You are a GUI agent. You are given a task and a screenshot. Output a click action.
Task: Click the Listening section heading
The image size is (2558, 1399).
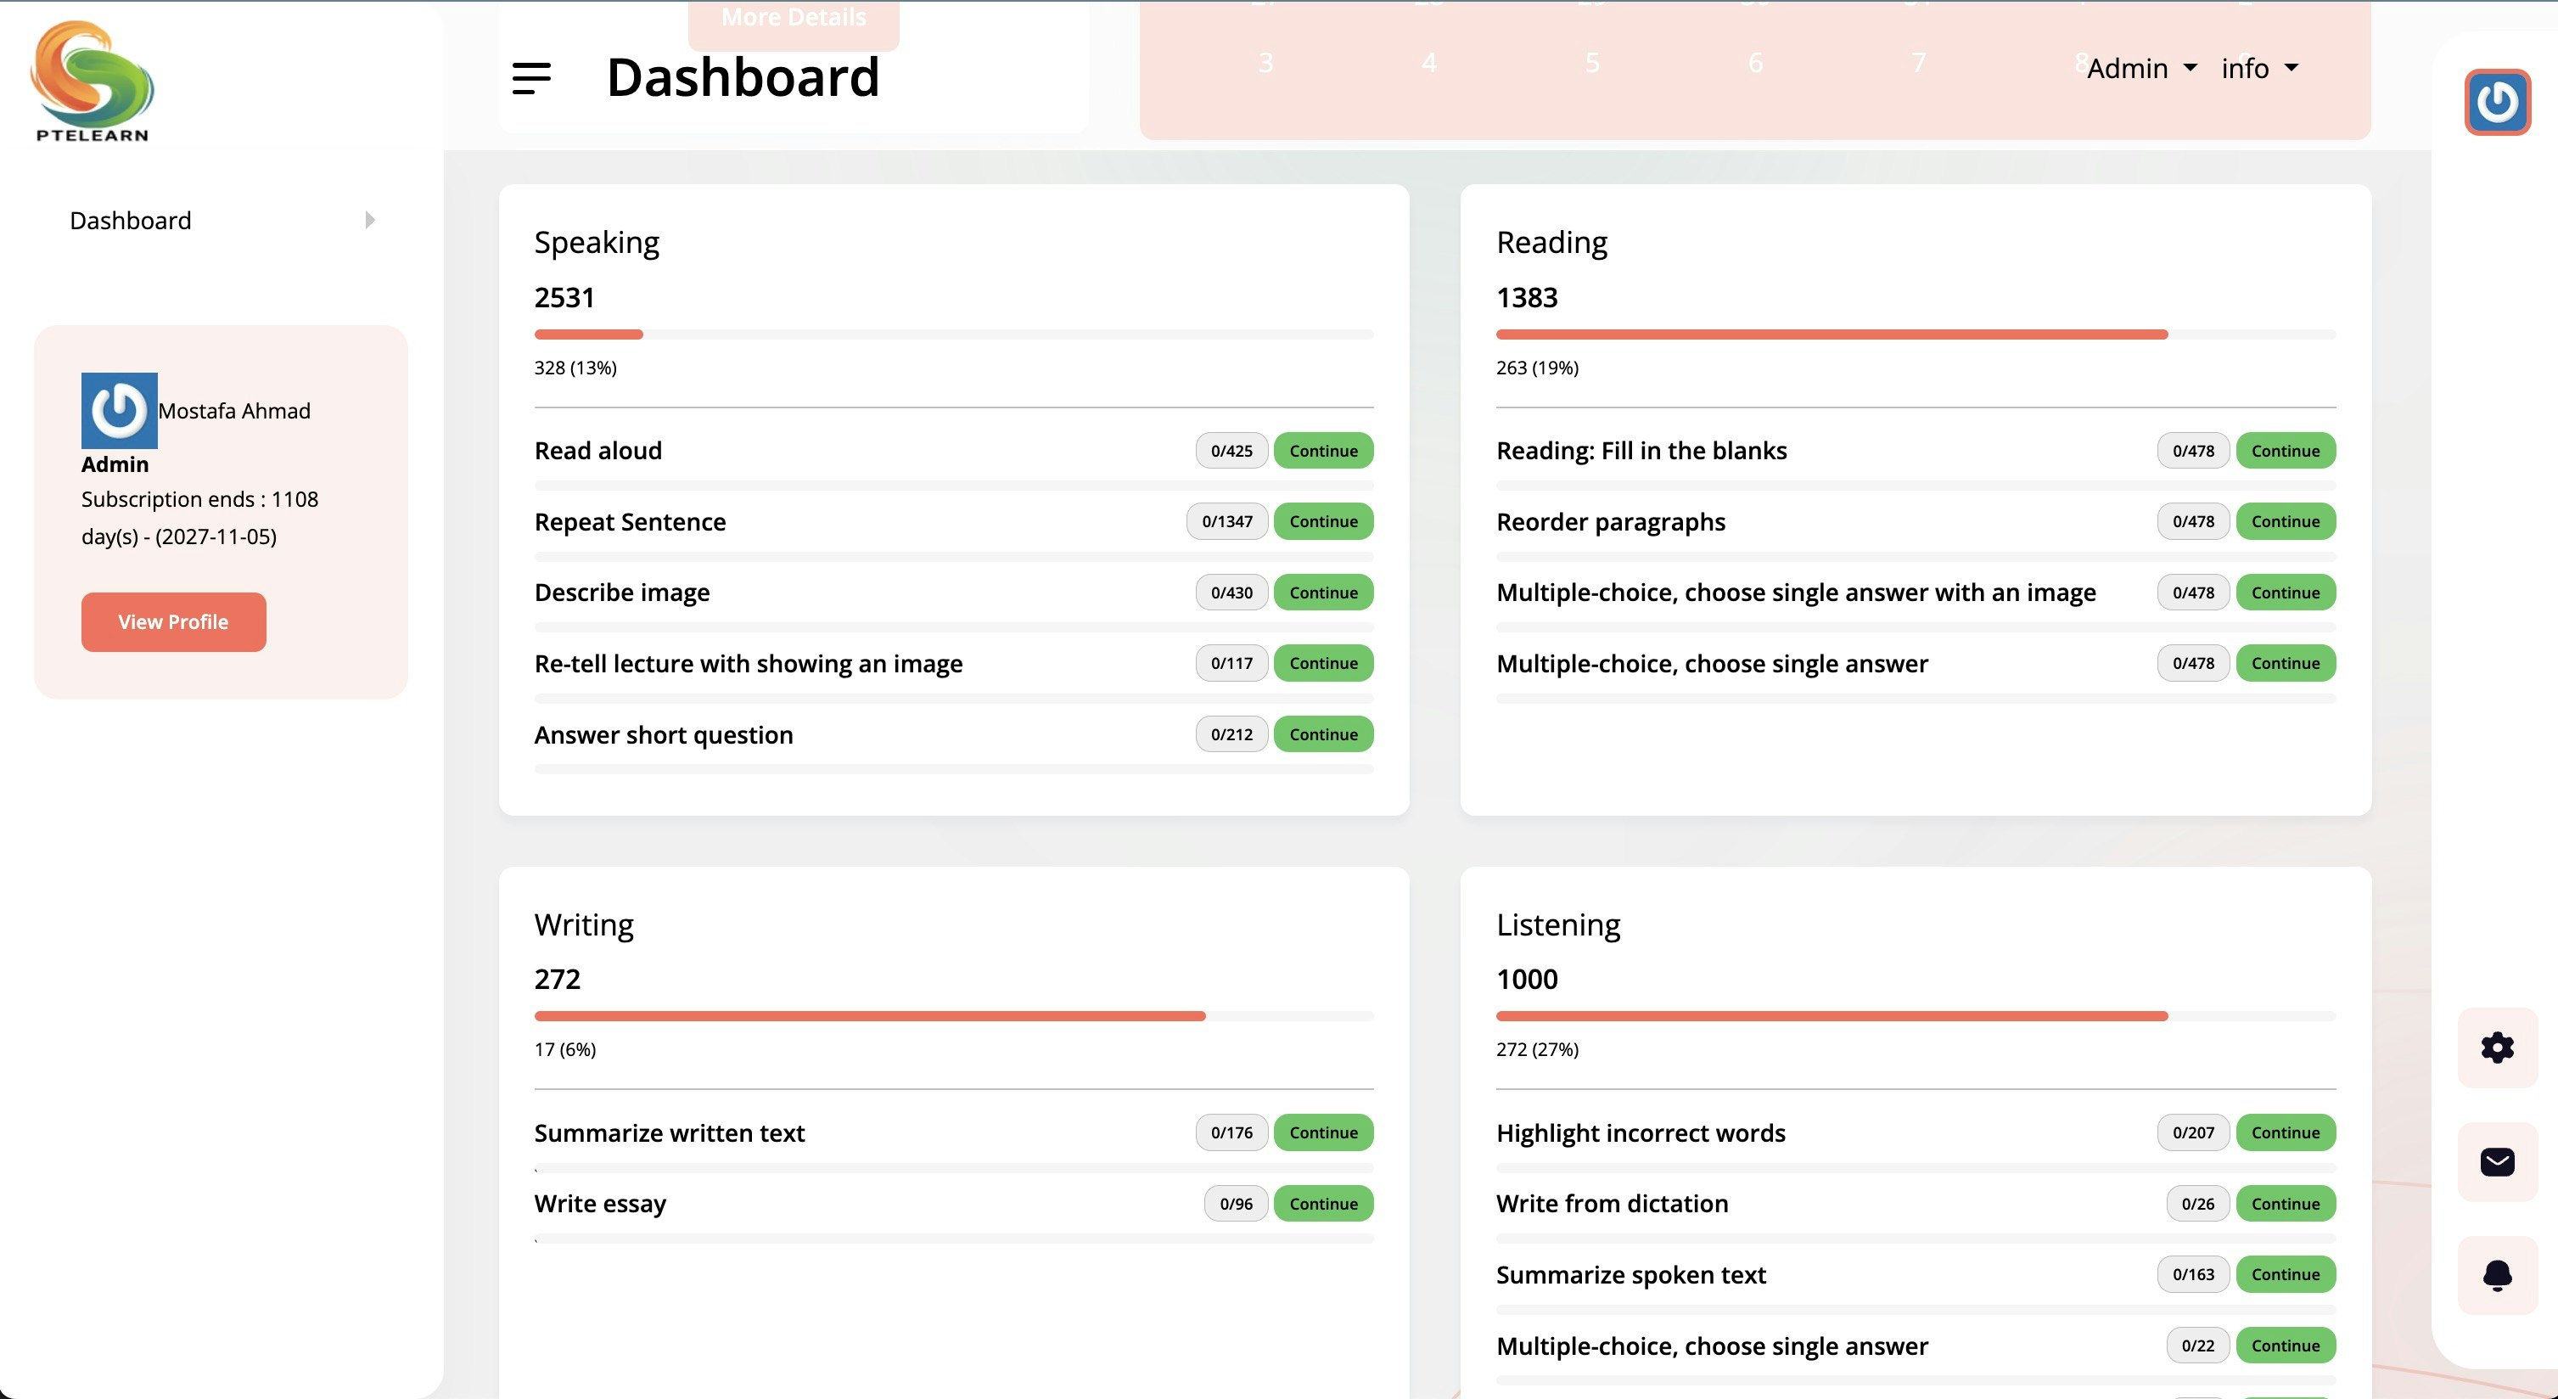pos(1558,924)
